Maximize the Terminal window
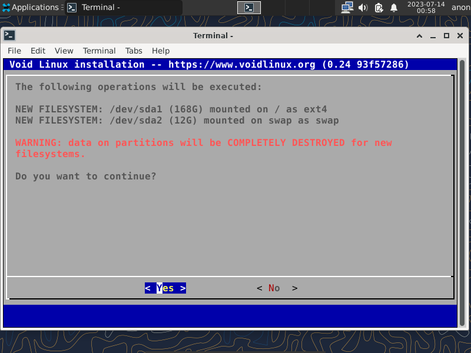Image resolution: width=471 pixels, height=353 pixels. (x=446, y=36)
